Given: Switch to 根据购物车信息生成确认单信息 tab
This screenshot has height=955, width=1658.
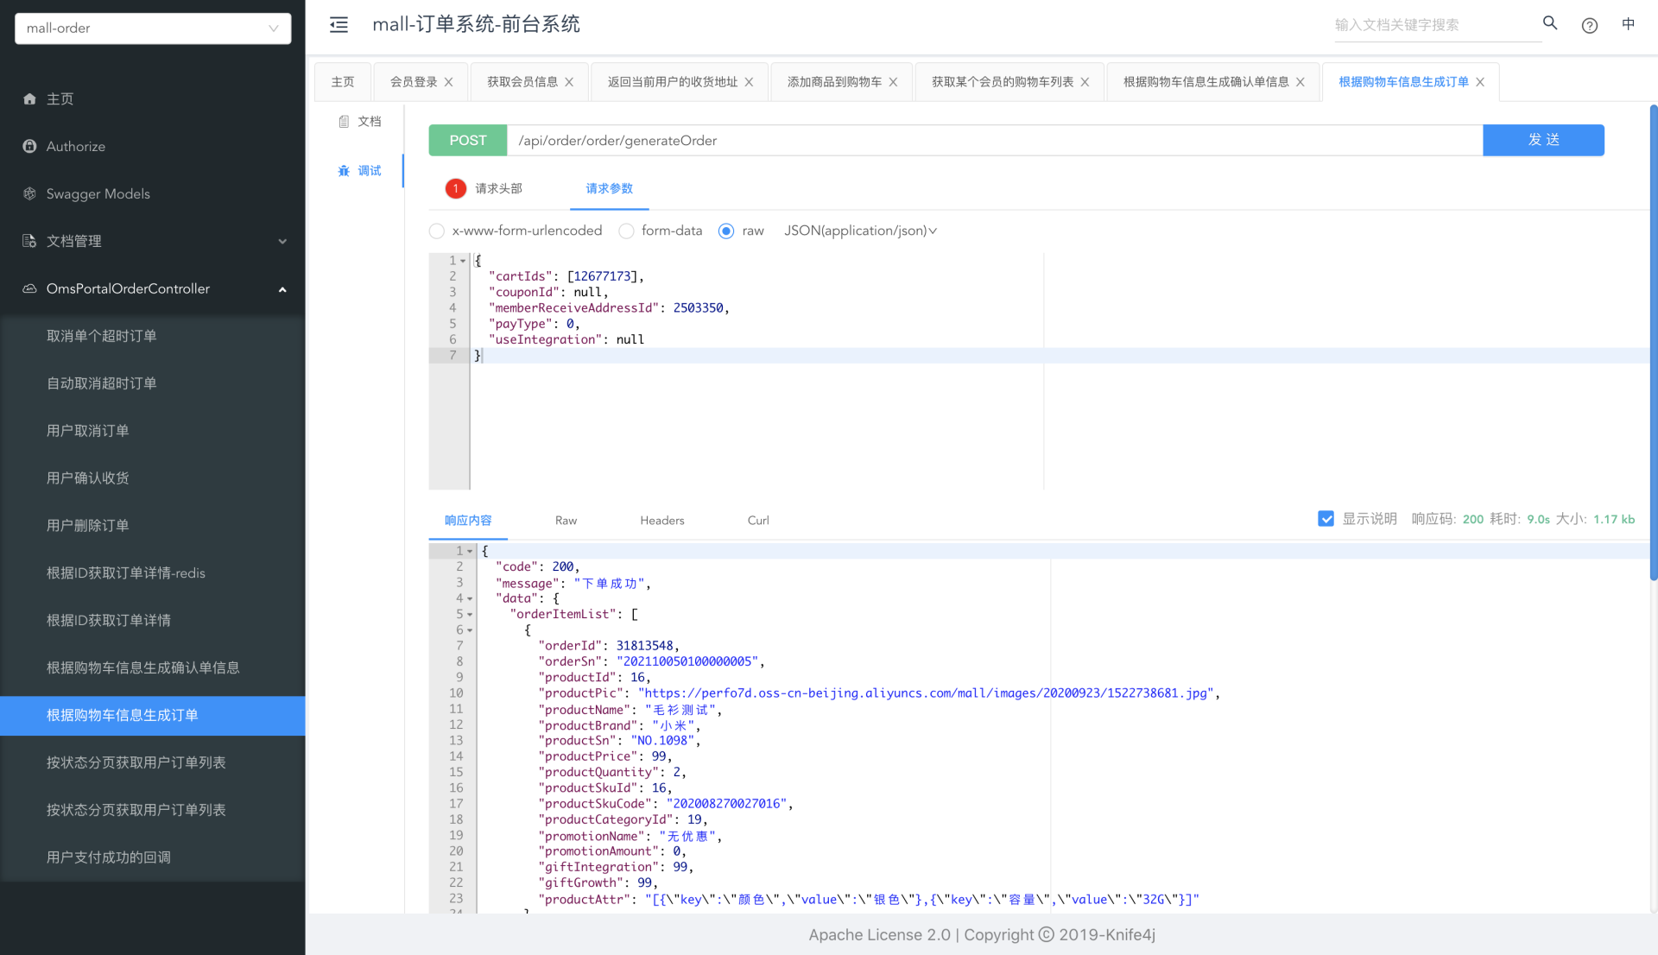Looking at the screenshot, I should (1206, 82).
